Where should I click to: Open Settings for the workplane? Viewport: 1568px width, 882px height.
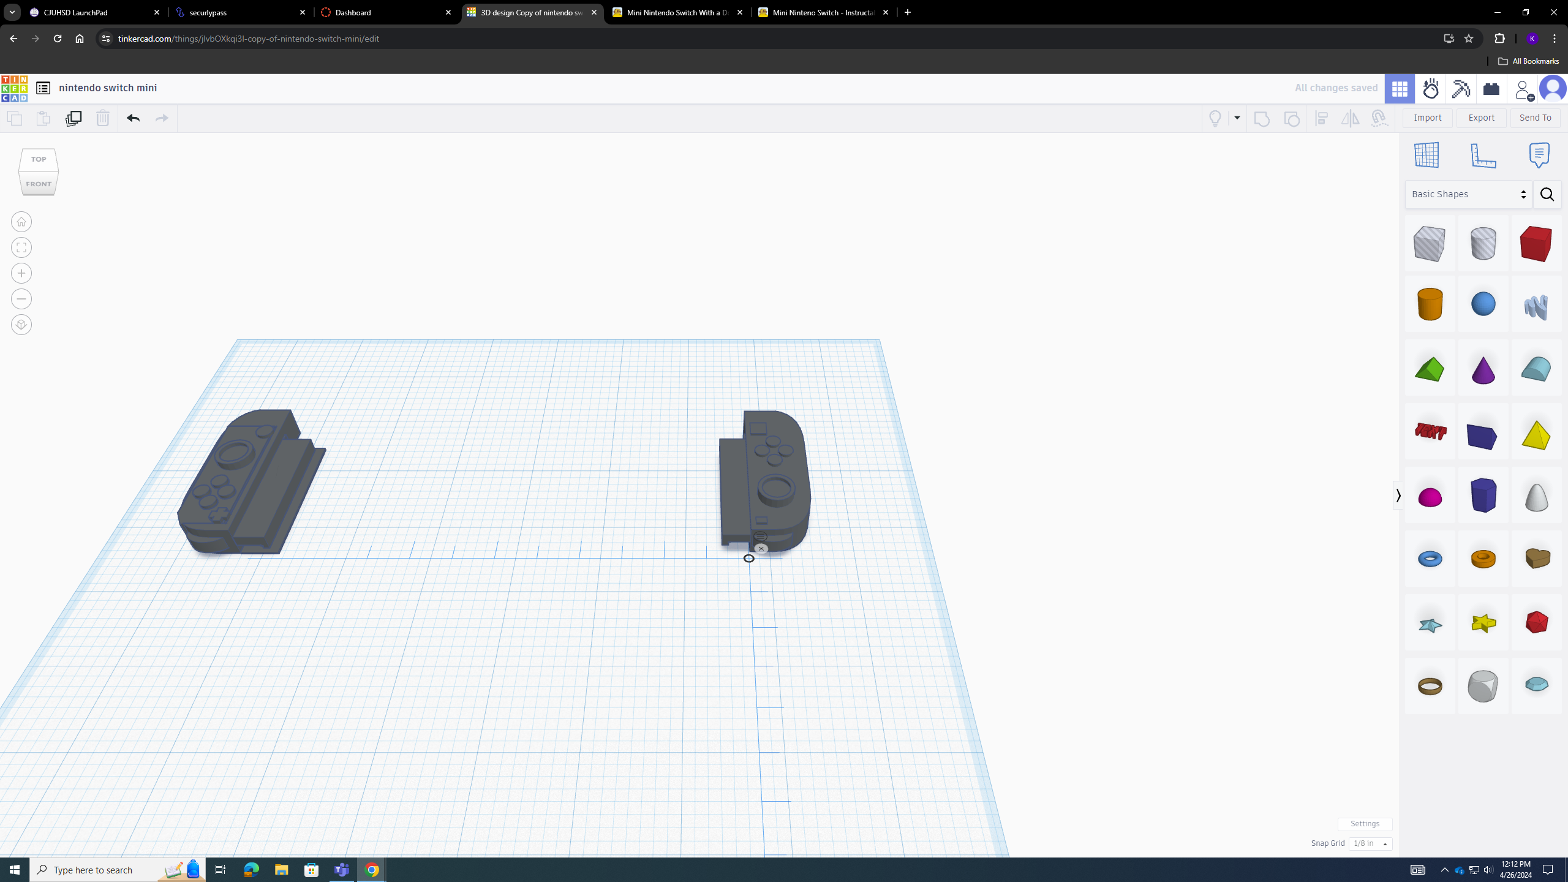click(x=1365, y=824)
